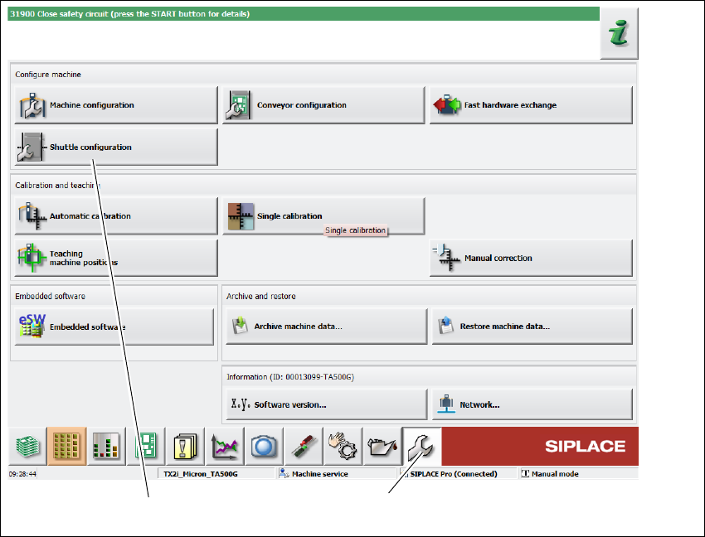Select the oil can maintenance icon
This screenshot has height=537, width=705.
click(x=382, y=446)
